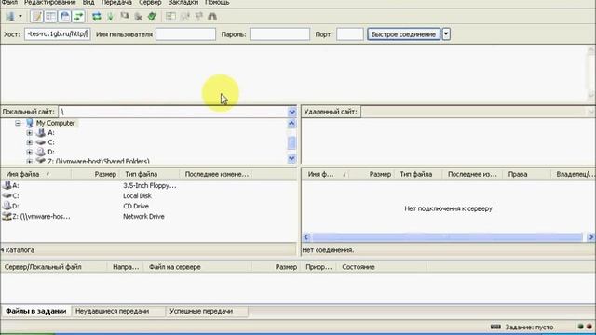Sort local files by Имя файла column

click(x=35, y=174)
